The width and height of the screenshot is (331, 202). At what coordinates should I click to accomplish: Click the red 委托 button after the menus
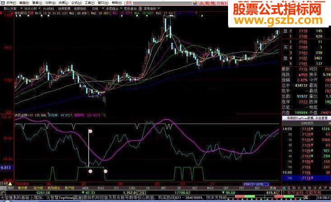129,3
